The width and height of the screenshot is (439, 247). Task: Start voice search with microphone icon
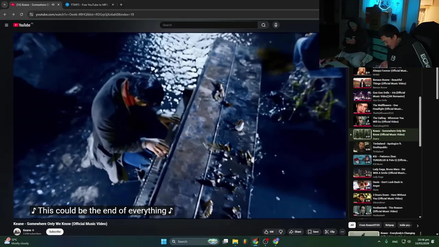(x=275, y=25)
